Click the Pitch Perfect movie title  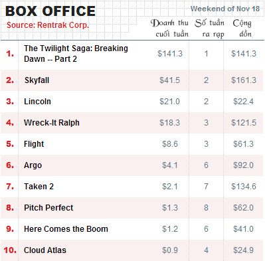click(48, 208)
